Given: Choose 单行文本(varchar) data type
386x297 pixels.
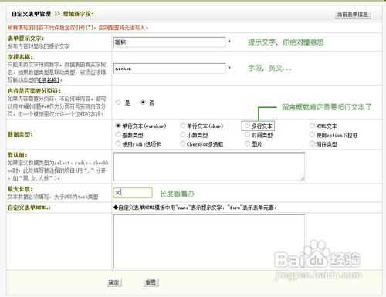Looking at the screenshot, I should pyautogui.click(x=118, y=126).
